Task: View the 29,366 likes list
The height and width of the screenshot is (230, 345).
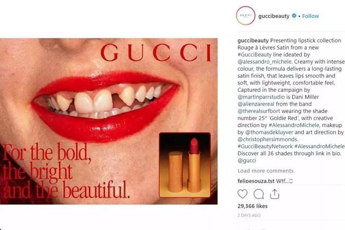Action: (x=252, y=206)
